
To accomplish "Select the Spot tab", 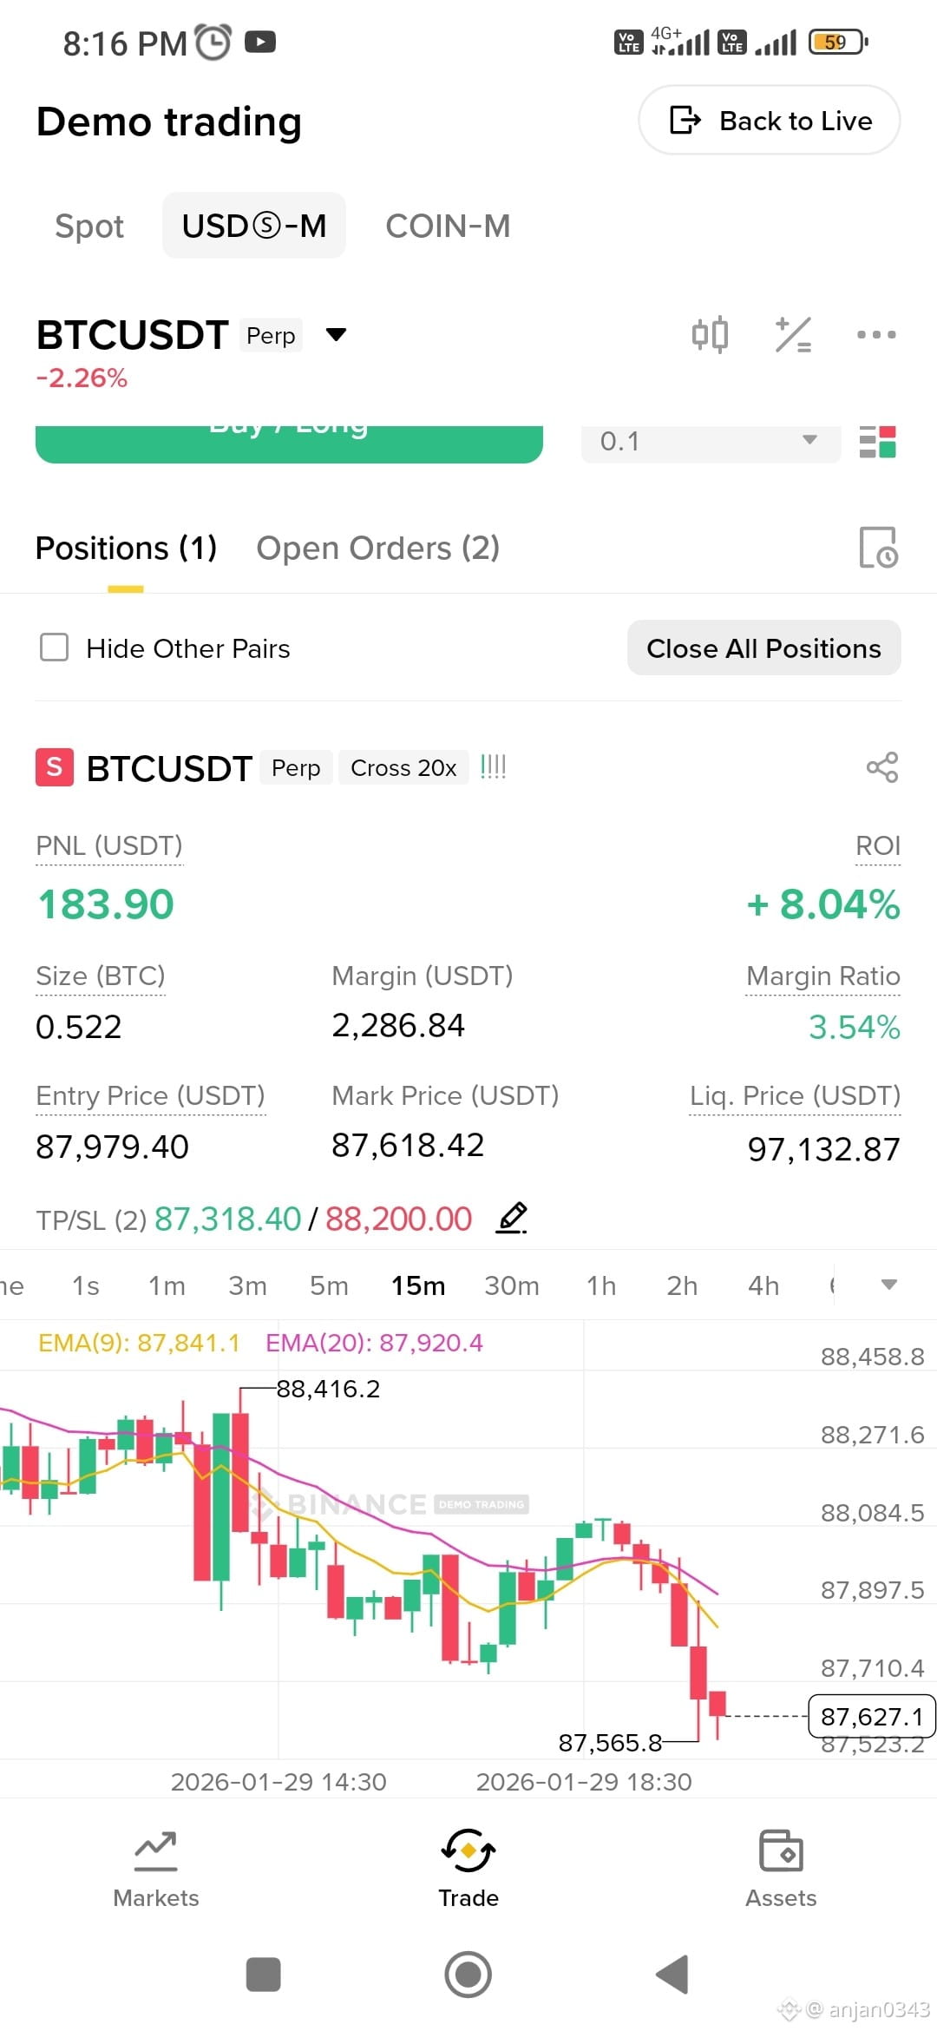I will [x=89, y=227].
